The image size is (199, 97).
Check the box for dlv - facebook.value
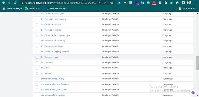point(37,57)
